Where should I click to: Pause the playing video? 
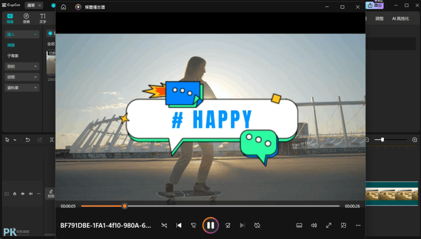tap(210, 226)
